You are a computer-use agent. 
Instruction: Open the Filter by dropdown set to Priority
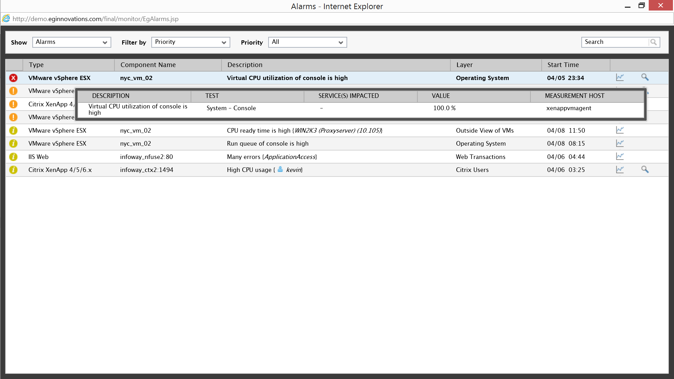pos(191,42)
